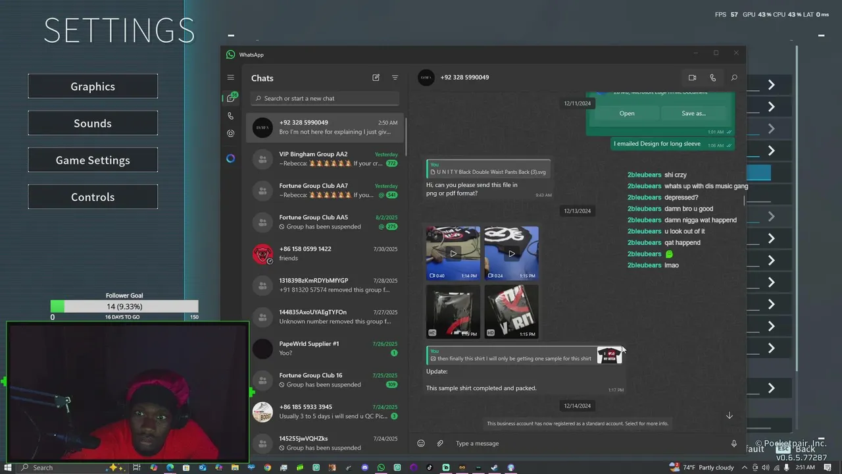Open Google Chrome from the taskbar
The image size is (842, 474).
(x=267, y=467)
